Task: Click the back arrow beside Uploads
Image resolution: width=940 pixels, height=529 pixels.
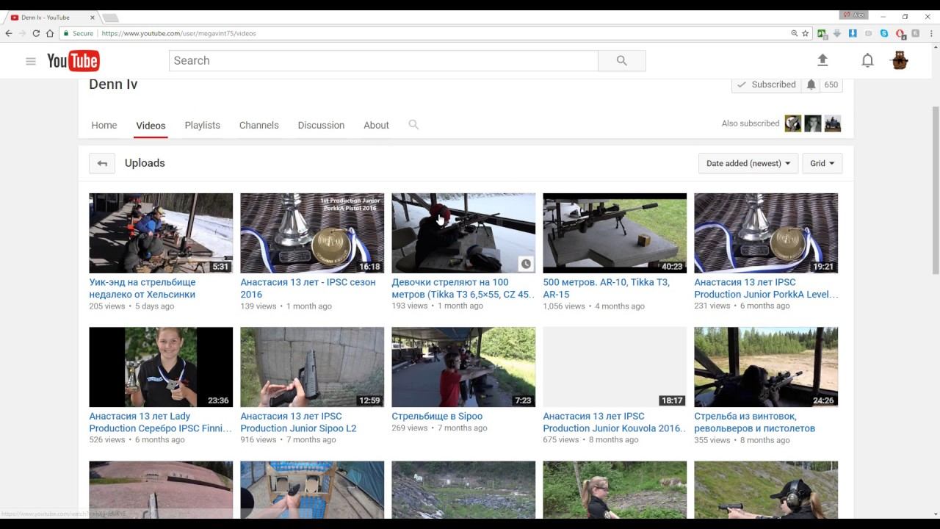Action: 102,163
